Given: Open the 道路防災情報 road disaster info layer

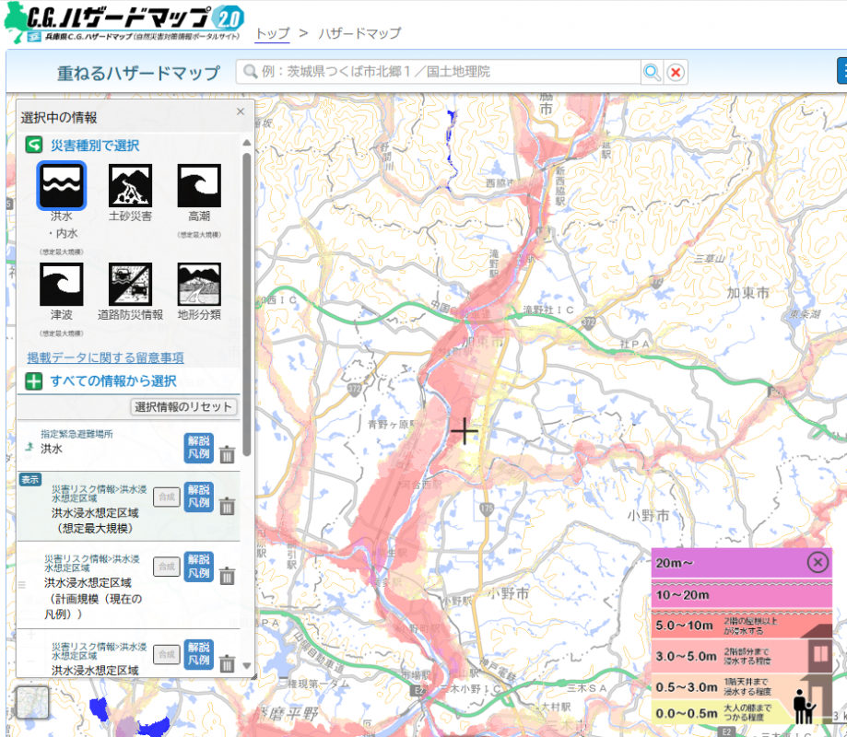Looking at the screenshot, I should click(129, 283).
